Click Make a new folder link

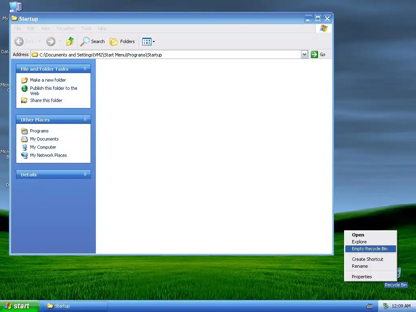point(48,80)
